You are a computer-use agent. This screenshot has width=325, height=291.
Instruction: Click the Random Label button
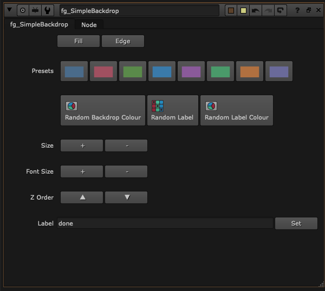pos(173,110)
